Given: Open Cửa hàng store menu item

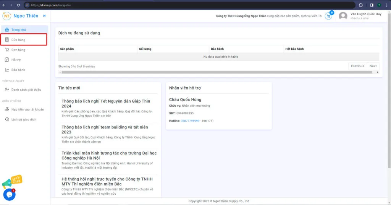Looking at the screenshot, I should 18,40.
